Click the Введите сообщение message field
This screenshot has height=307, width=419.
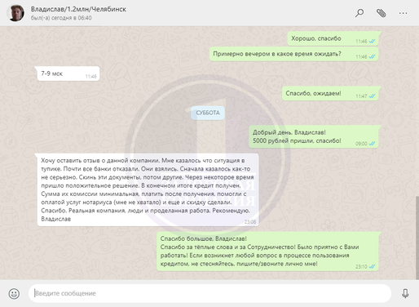pyautogui.click(x=209, y=293)
